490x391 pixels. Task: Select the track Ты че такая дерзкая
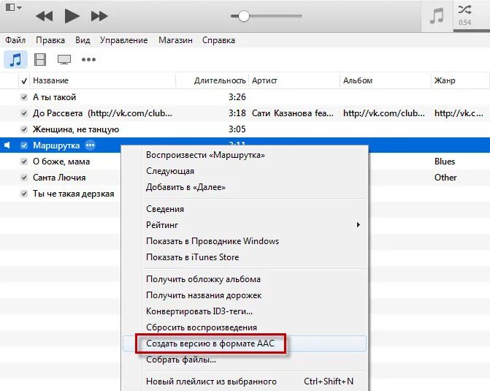tap(74, 194)
